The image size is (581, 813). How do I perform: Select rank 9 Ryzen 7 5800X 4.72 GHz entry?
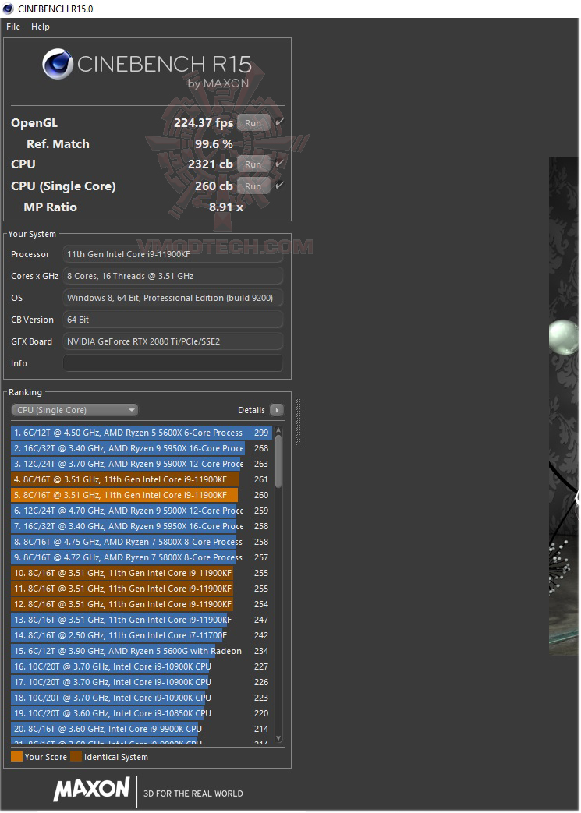tap(141, 557)
